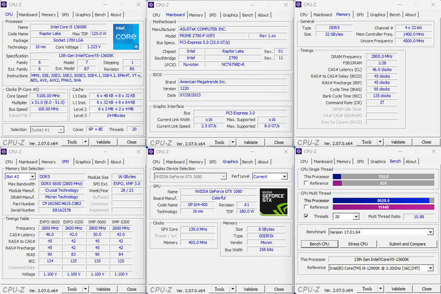Click the CPU-Z title icon in the CPU window
The width and height of the screenshot is (441, 294).
point(4,4)
